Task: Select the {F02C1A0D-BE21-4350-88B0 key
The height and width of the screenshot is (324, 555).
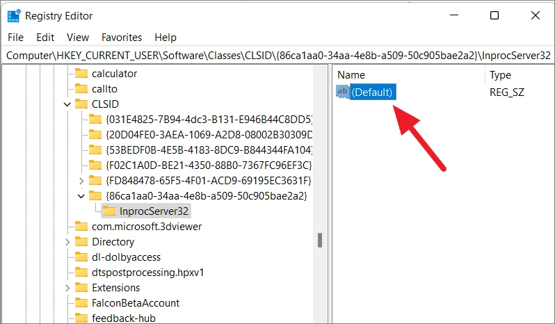Action: pos(209,165)
